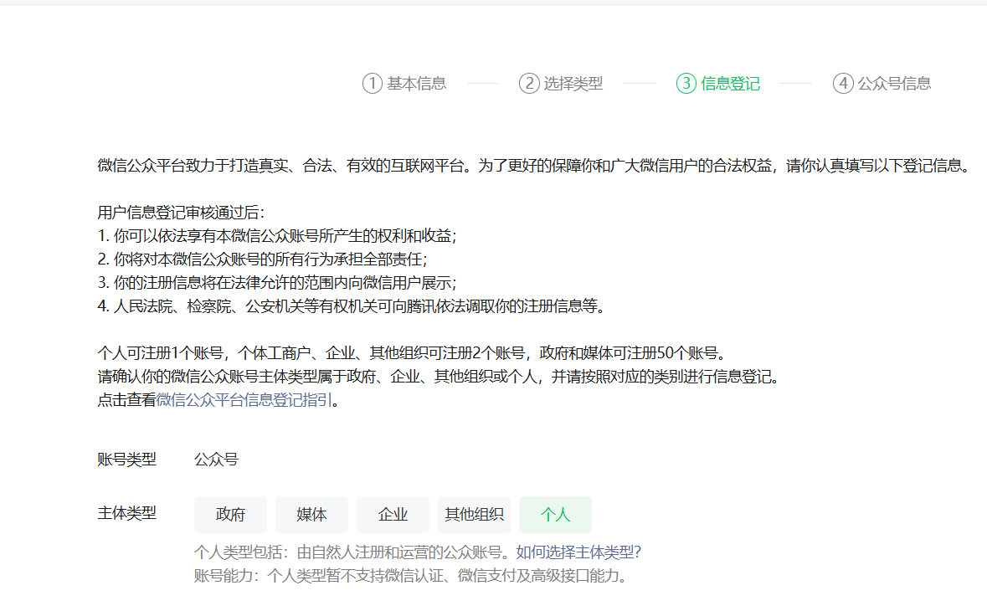Click step 3 信息登记
The width and height of the screenshot is (987, 606).
tap(718, 83)
